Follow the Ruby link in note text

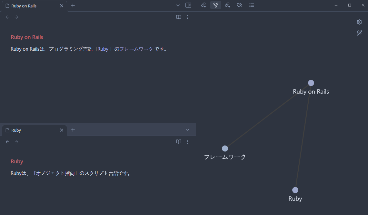(x=103, y=49)
